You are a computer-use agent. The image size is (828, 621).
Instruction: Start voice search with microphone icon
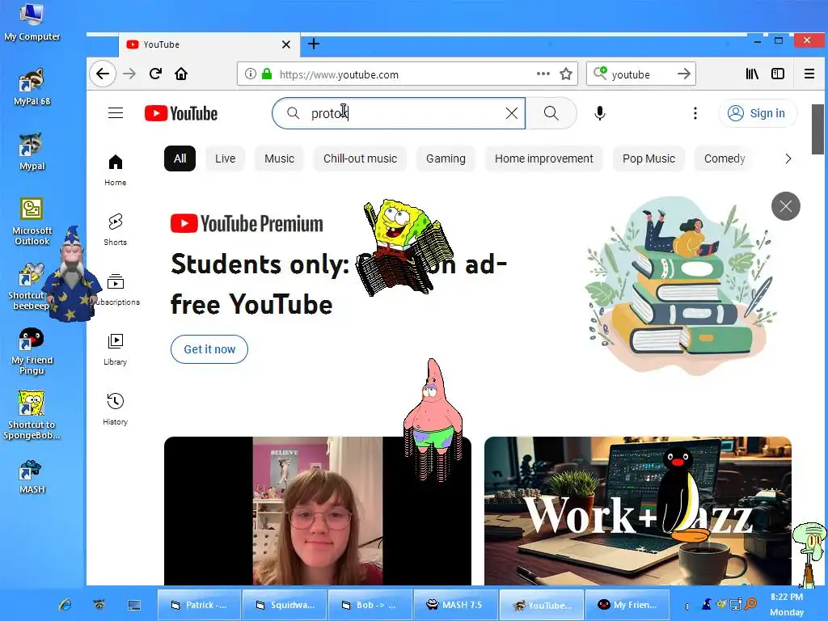(599, 113)
